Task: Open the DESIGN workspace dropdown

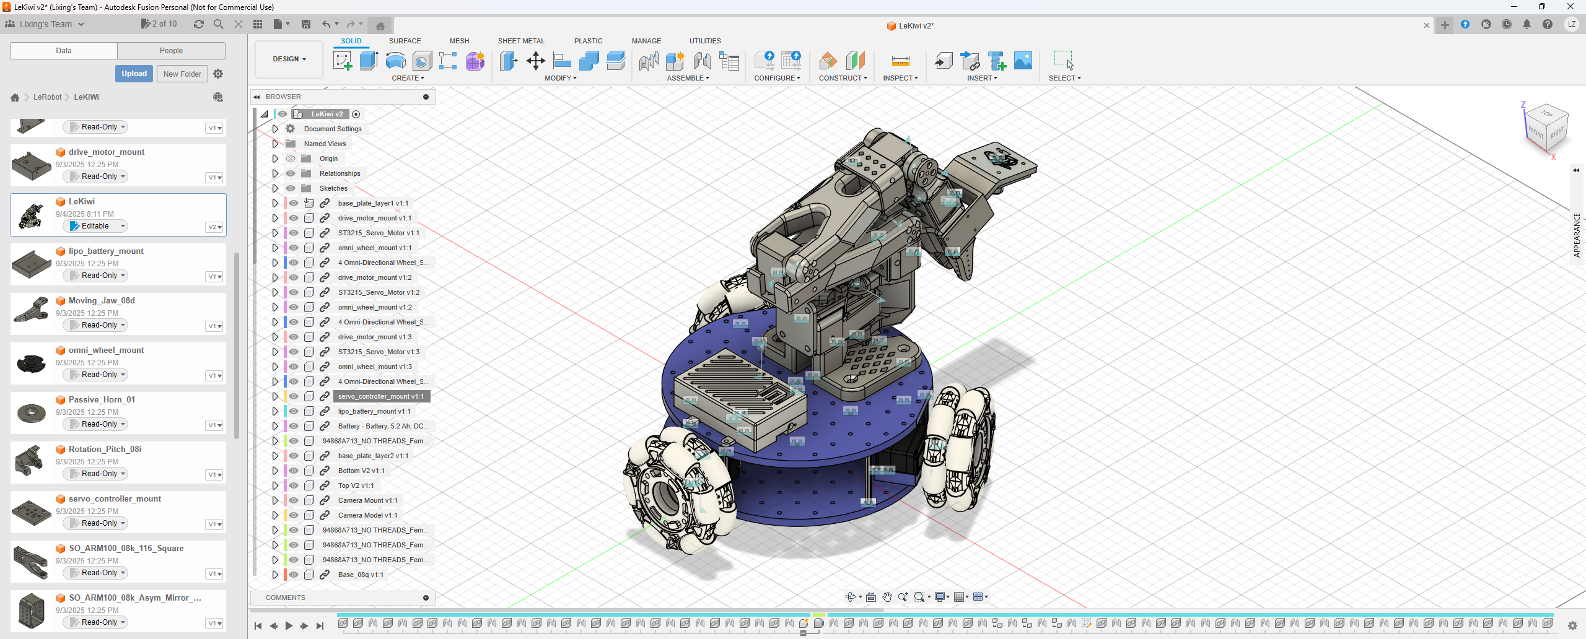Action: 289,59
